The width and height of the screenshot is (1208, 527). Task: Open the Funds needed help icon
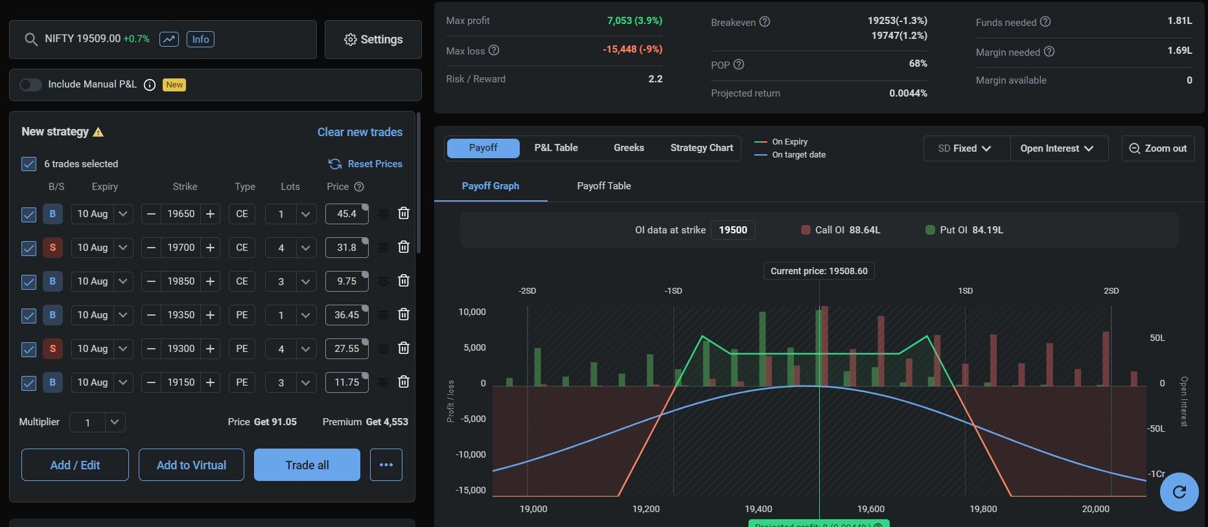tap(1045, 22)
